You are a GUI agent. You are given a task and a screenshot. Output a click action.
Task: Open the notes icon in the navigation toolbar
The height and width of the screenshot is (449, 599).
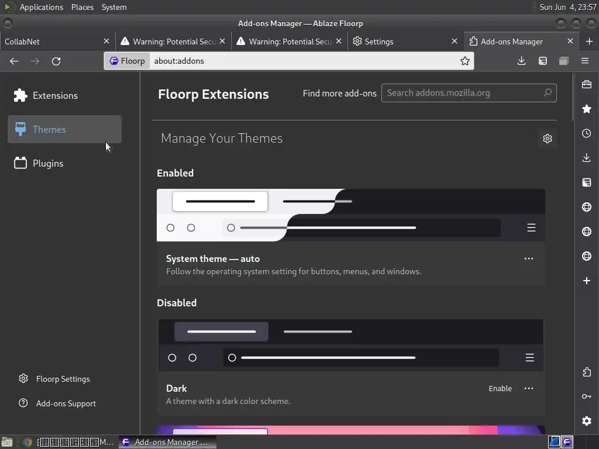pos(543,61)
